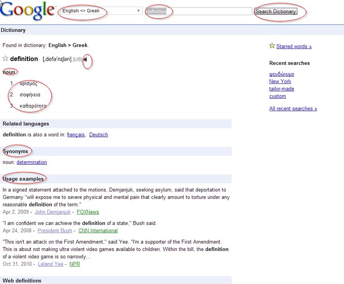Open the John Demjanjuk article on FOXNews

(88, 212)
